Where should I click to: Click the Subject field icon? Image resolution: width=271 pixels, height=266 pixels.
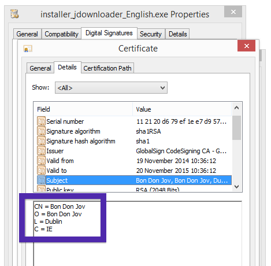click(41, 180)
